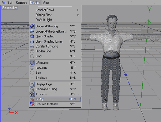Select the highlighted X-Ray label
161x122 pixels.
click(40, 99)
